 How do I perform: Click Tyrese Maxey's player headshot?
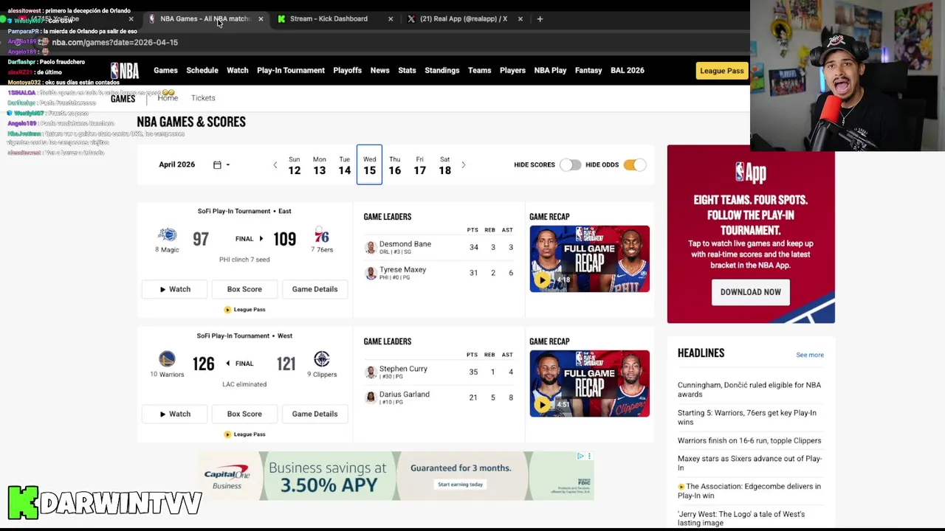(x=371, y=274)
